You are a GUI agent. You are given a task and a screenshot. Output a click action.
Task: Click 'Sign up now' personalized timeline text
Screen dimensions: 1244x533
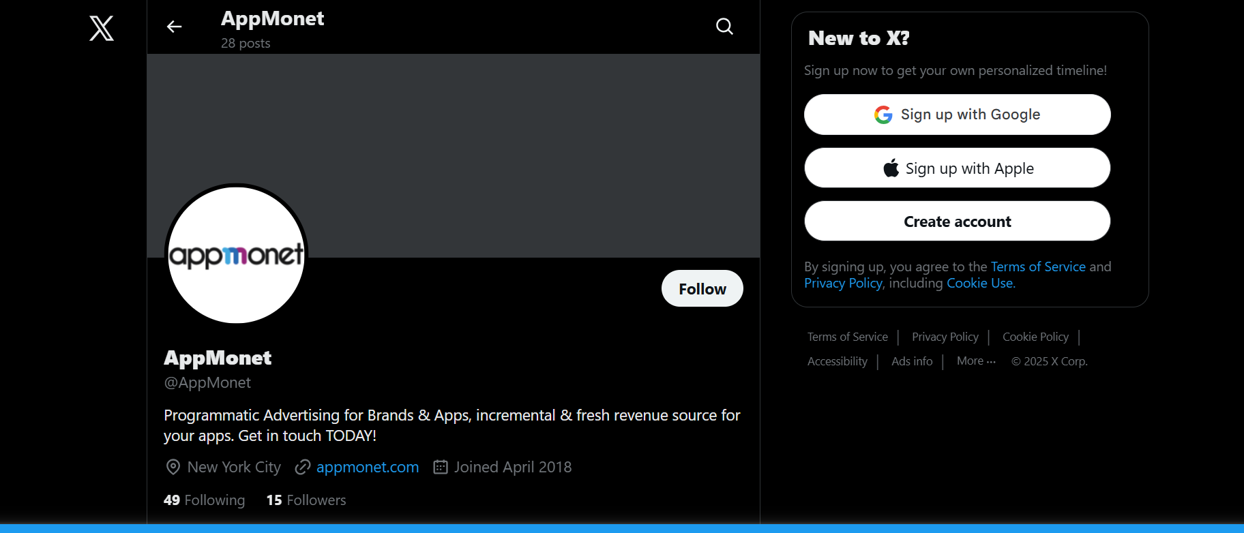pos(956,70)
